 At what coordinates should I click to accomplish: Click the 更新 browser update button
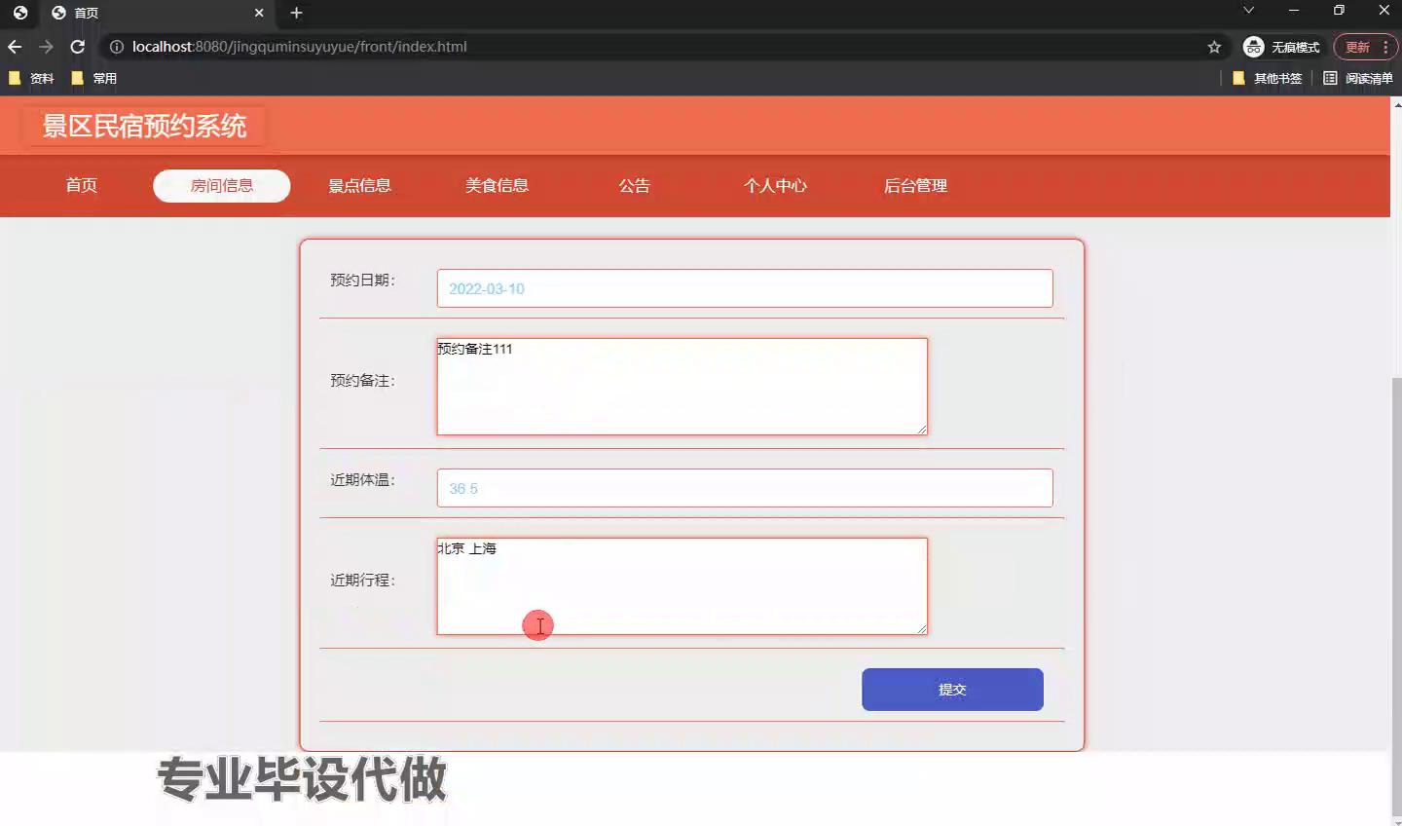(1357, 47)
